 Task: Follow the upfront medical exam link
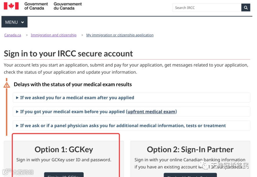pos(151,112)
